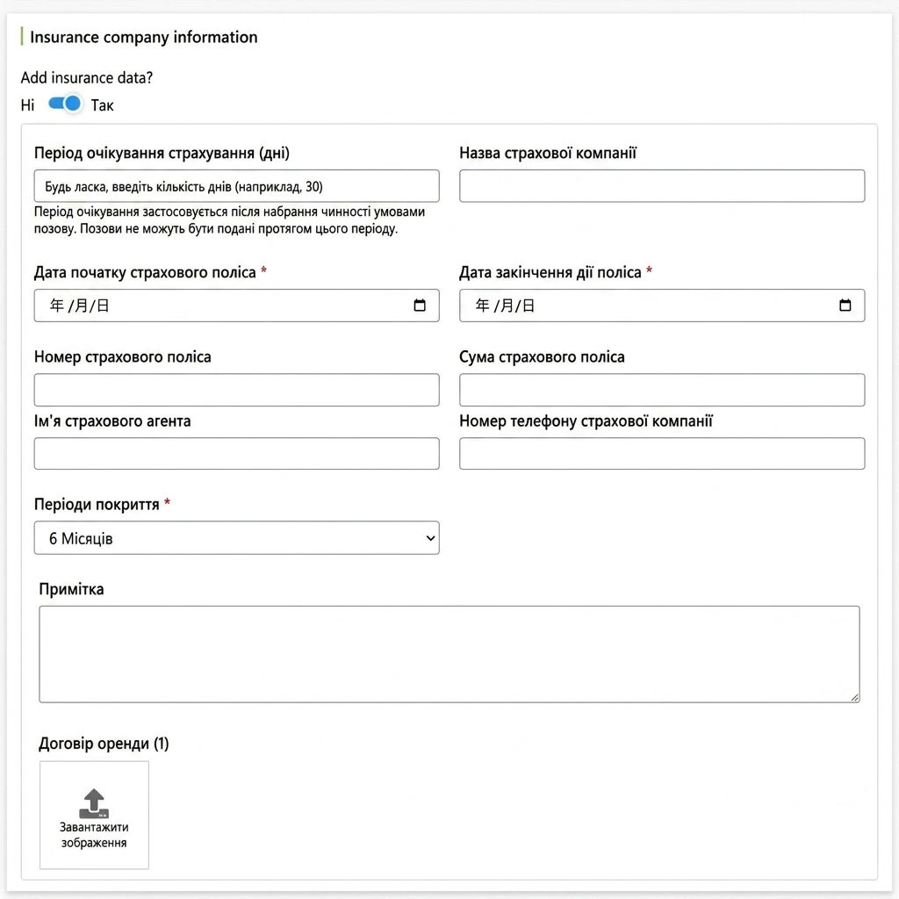This screenshot has height=899, width=899.
Task: Click Завантажити зображення upload button
Action: [x=94, y=815]
